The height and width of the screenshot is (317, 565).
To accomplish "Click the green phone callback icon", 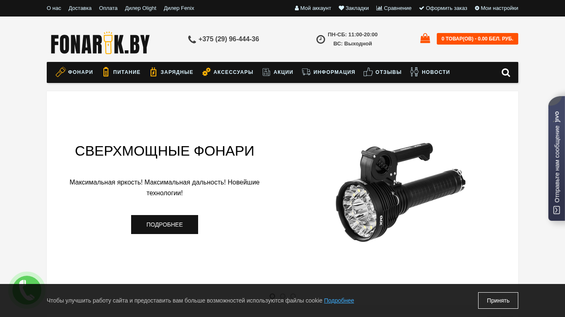I will click(x=27, y=290).
